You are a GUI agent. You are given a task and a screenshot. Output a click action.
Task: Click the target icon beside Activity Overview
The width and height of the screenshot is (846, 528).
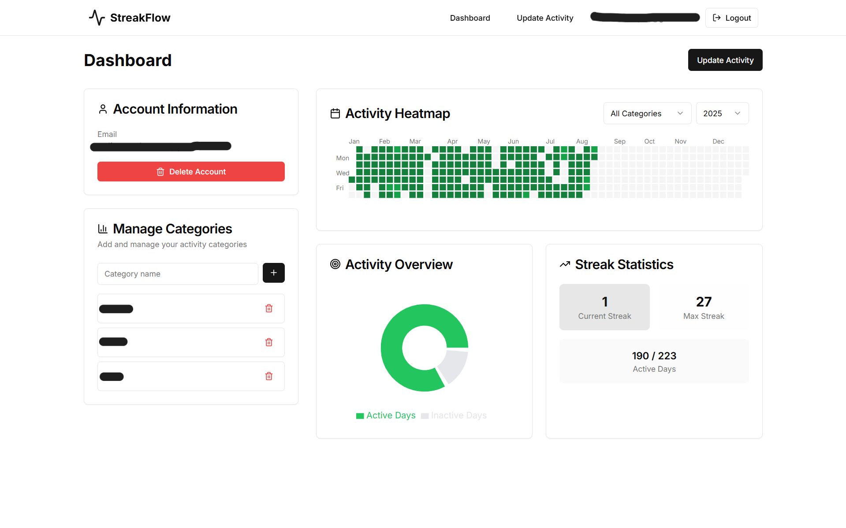(x=335, y=264)
